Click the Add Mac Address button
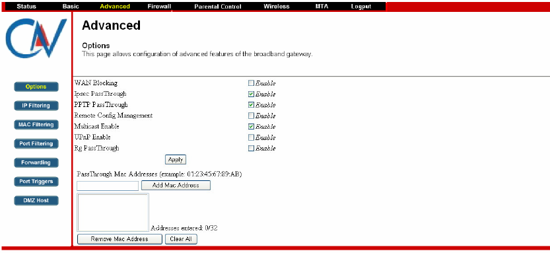The image size is (550, 253). pyautogui.click(x=176, y=185)
